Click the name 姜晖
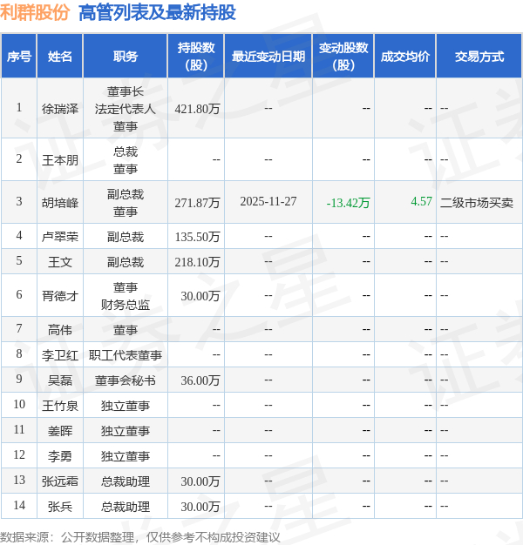 pyautogui.click(x=60, y=431)
